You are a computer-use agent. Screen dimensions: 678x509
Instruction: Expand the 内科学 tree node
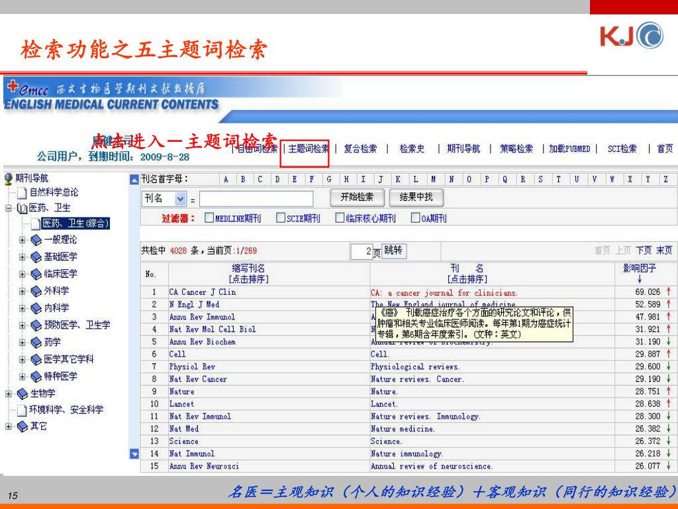23,308
